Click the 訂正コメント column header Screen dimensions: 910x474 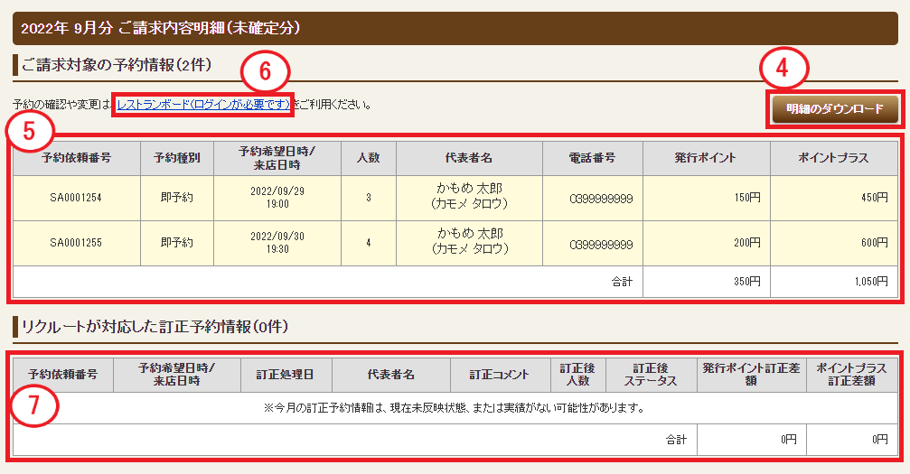point(500,375)
